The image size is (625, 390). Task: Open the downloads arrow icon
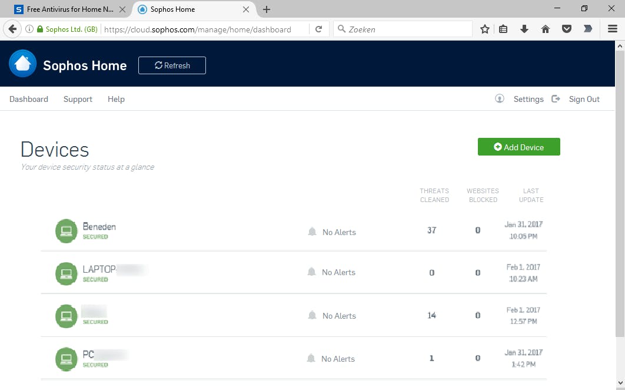pyautogui.click(x=524, y=29)
